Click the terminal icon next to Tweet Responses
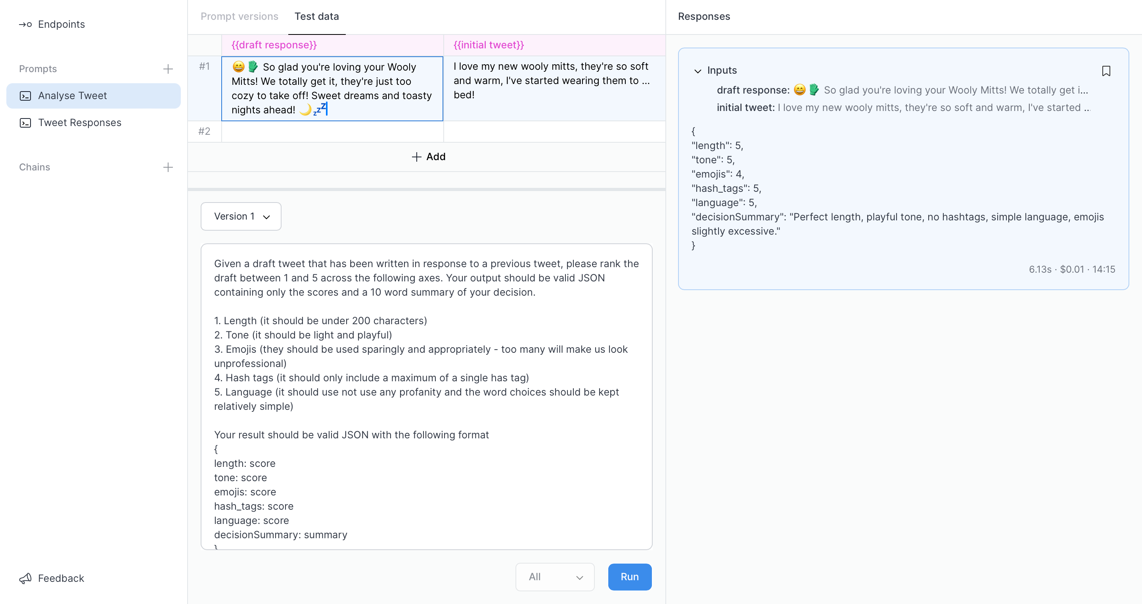Screen dimensions: 1142x604 coord(26,123)
